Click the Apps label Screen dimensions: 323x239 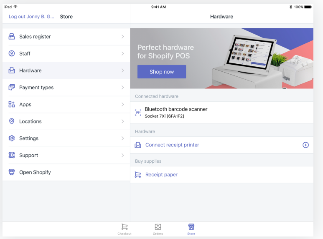coord(25,105)
